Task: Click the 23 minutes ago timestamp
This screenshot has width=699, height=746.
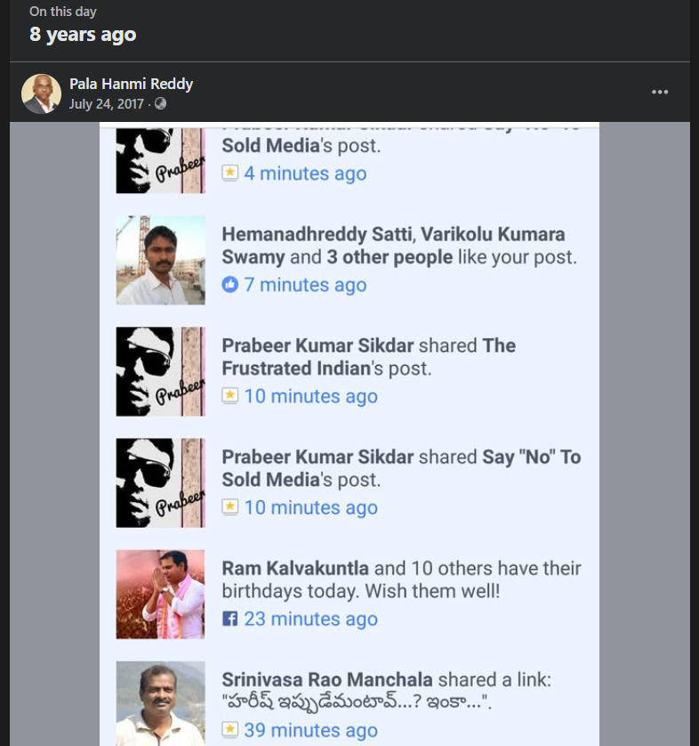Action: coord(310,619)
